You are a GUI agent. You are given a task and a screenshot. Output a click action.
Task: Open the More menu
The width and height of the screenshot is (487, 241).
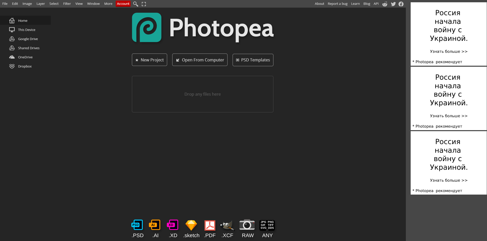(108, 4)
